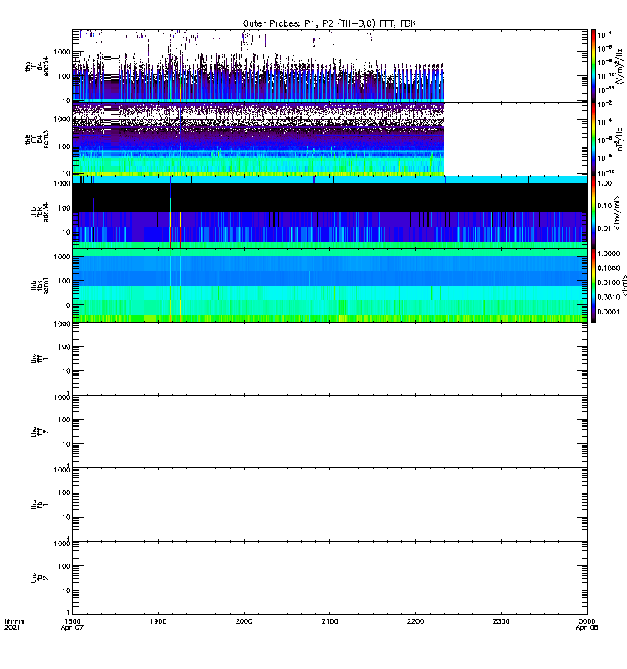Click the '0.0010' tick on nT color bar
The image size is (627, 669).
click(x=609, y=297)
